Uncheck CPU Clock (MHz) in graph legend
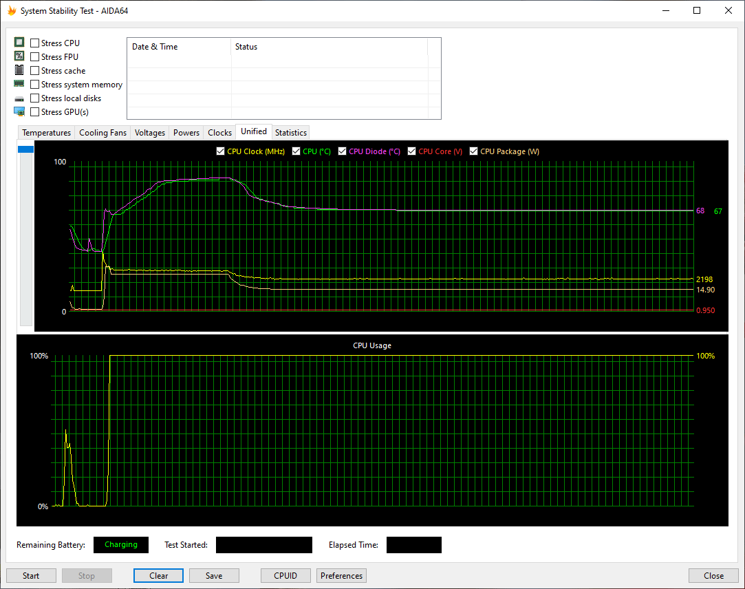745x589 pixels. [221, 151]
